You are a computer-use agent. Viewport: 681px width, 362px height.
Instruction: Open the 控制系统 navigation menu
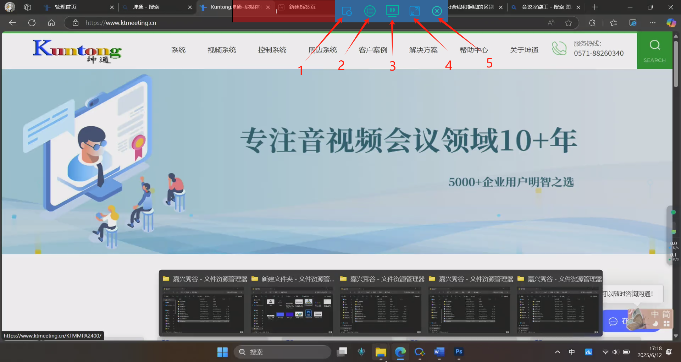pyautogui.click(x=272, y=50)
